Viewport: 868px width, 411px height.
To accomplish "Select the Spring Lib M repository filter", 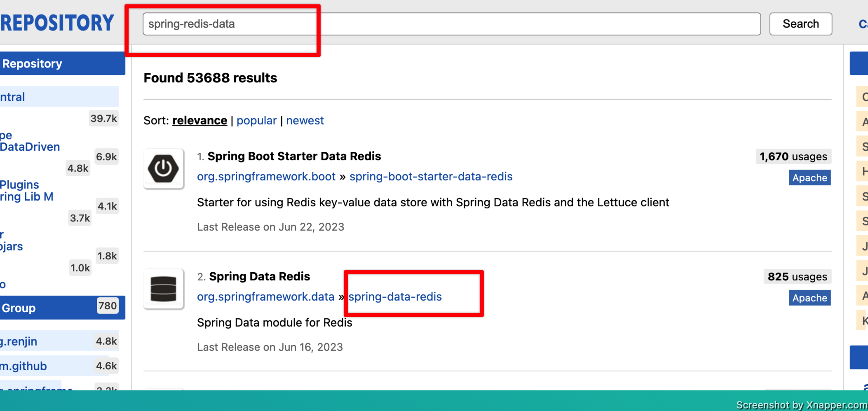I will tap(27, 196).
